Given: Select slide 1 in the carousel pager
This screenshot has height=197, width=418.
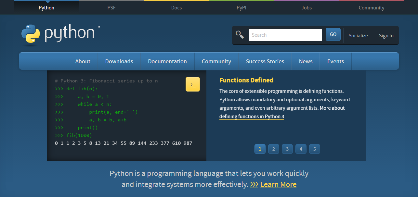Looking at the screenshot, I should click(260, 149).
